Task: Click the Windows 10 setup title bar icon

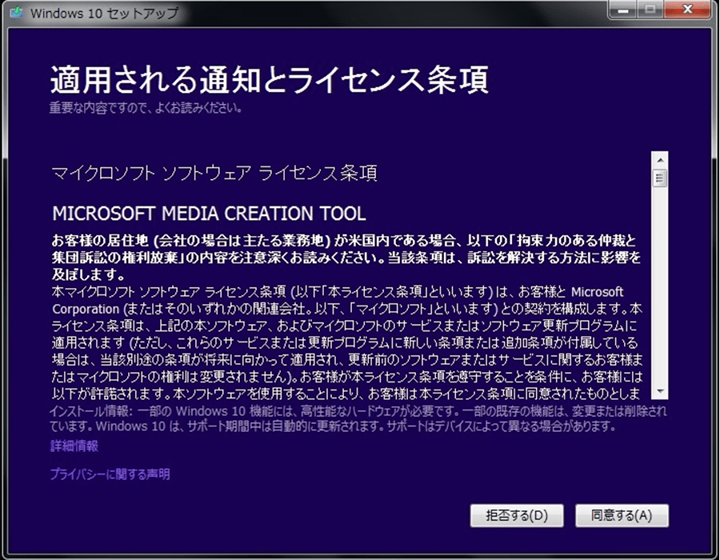Action: [x=17, y=12]
